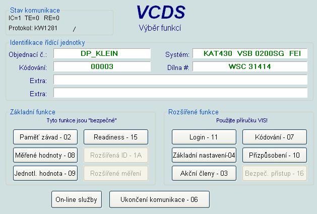Click the 'Použijte příručku VIS!' note
This screenshot has width=317, height=214.
242,121
